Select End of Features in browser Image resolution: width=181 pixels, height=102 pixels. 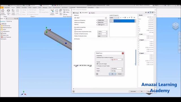(6, 37)
